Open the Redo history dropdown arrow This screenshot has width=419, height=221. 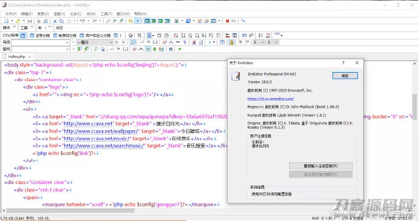[100, 21]
